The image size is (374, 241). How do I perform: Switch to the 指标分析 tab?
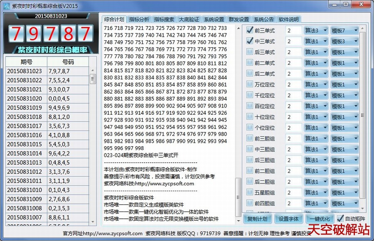click(x=139, y=19)
